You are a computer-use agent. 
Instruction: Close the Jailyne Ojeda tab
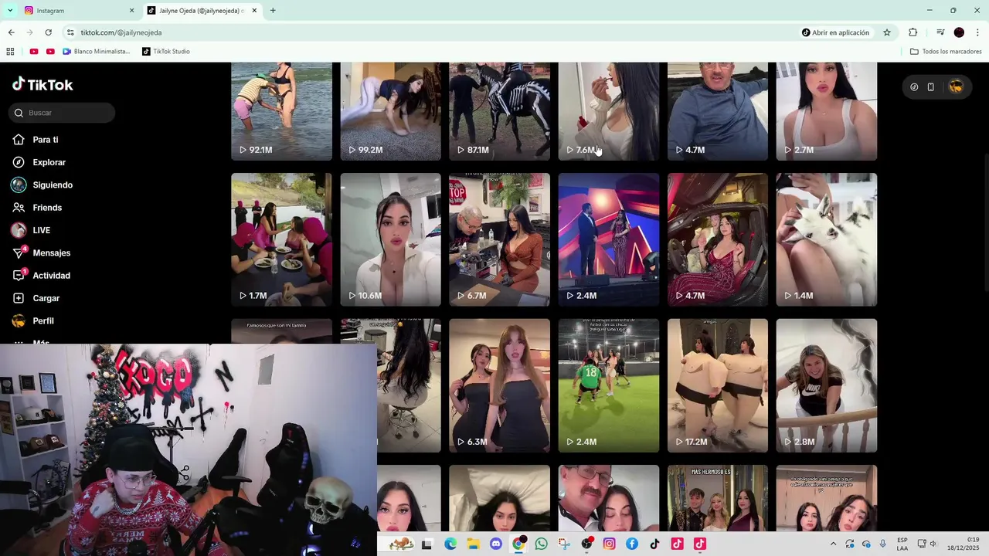254,11
